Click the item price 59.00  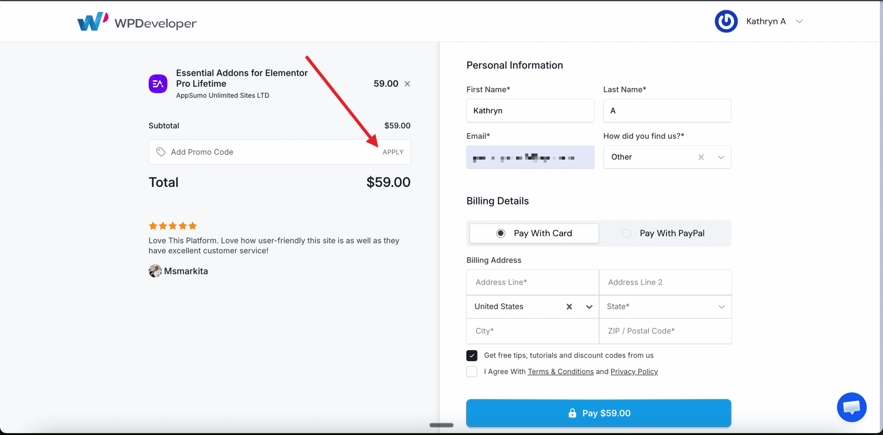click(386, 84)
